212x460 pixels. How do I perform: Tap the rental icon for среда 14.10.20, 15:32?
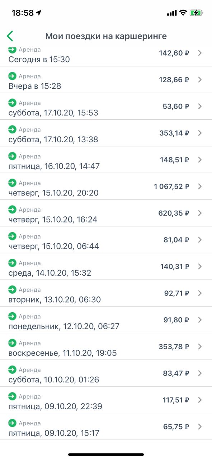(13, 263)
